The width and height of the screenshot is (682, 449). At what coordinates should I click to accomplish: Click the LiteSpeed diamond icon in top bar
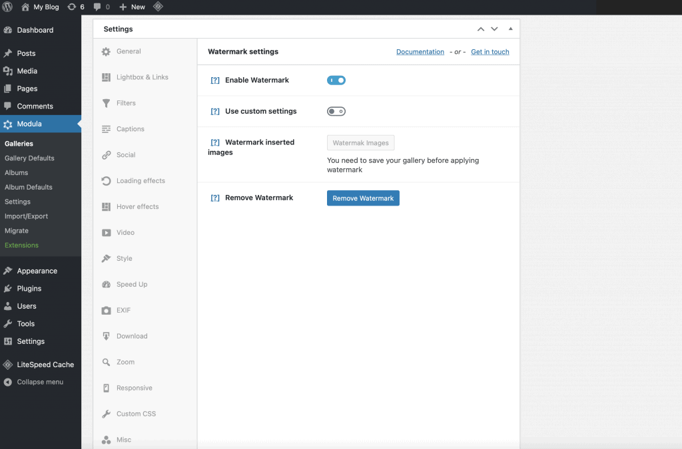click(158, 7)
